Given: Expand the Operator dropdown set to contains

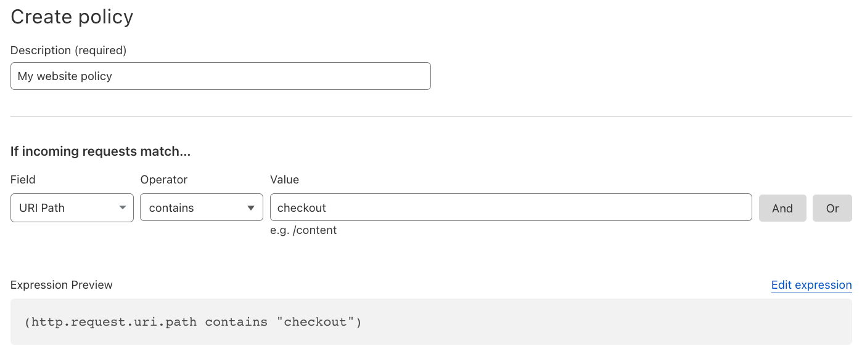Looking at the screenshot, I should click(202, 207).
